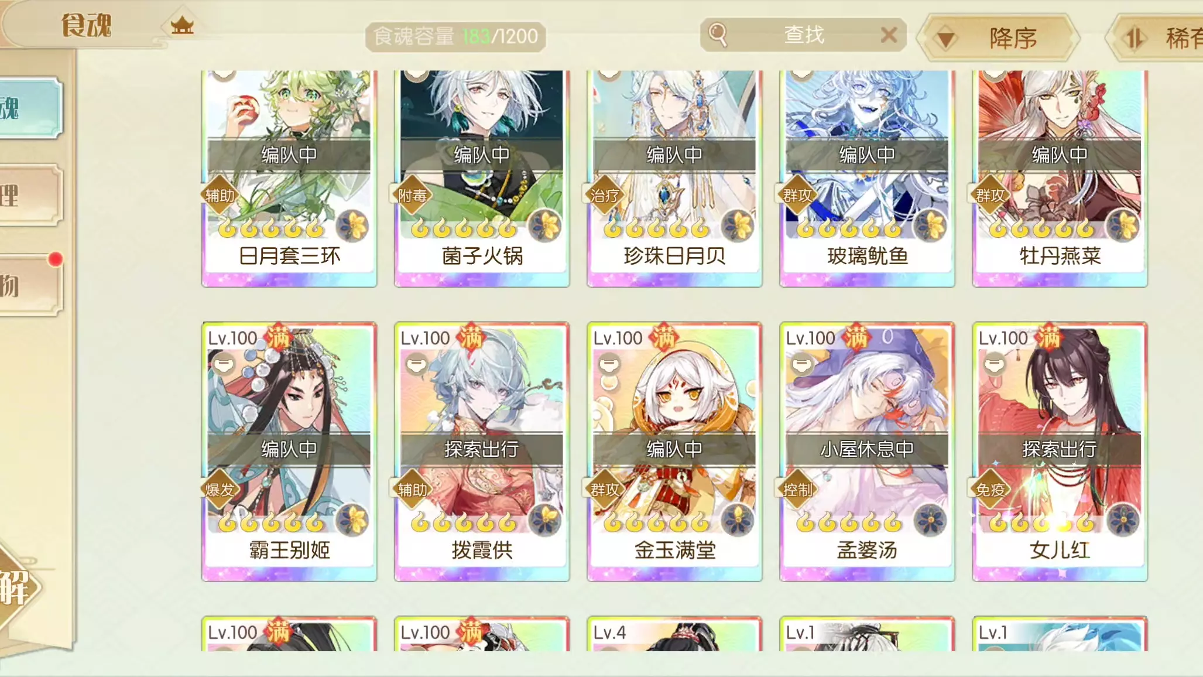Toggle lock circle on 女儿红 card
Viewport: 1203px width, 677px height.
995,364
